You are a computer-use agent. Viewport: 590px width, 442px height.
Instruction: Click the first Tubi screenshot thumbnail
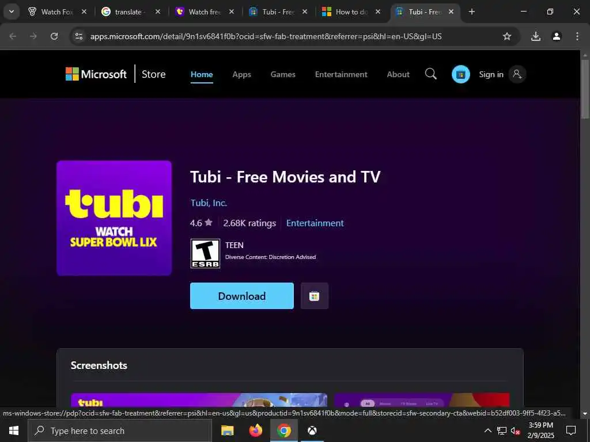[199, 400]
